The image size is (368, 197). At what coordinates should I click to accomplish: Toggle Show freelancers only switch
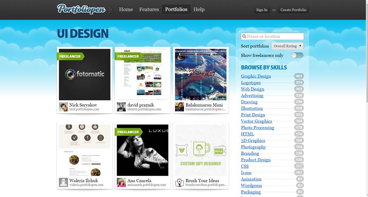297,55
